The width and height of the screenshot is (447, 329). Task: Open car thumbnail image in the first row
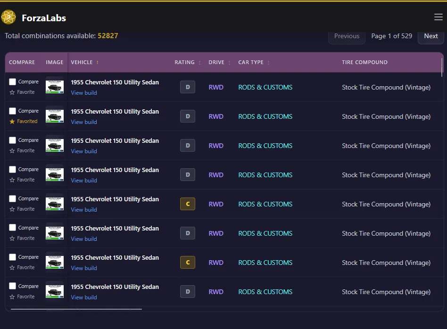(55, 87)
